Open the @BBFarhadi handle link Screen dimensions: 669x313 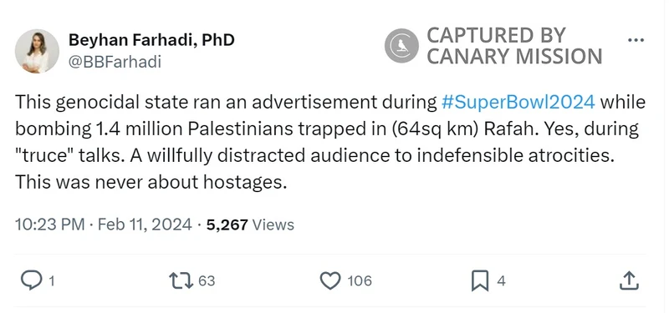(115, 62)
